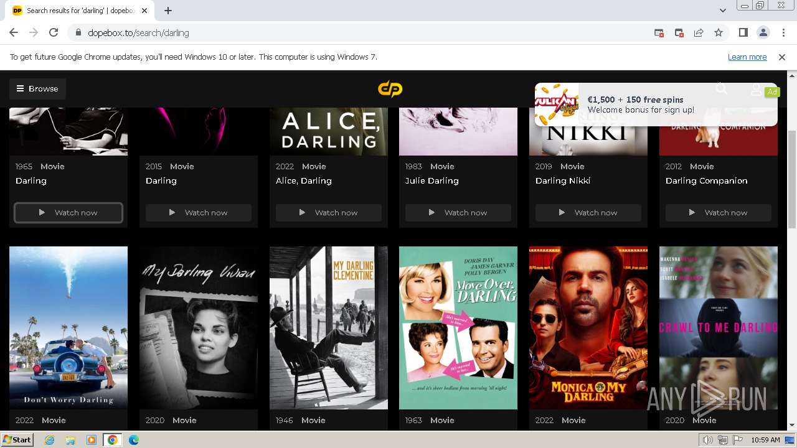Open Move Over, Darling poster

click(458, 328)
